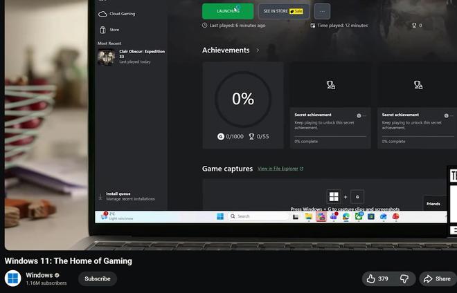The height and width of the screenshot is (293, 457).
Task: Select the Clair Obscur: Expedition 33 thumbnail
Action: tap(106, 57)
